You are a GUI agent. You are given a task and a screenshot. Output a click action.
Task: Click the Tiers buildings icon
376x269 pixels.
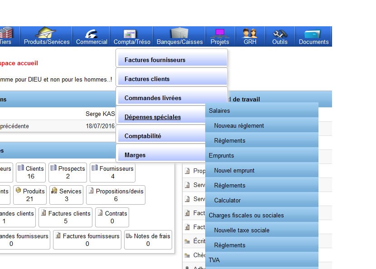[6, 33]
